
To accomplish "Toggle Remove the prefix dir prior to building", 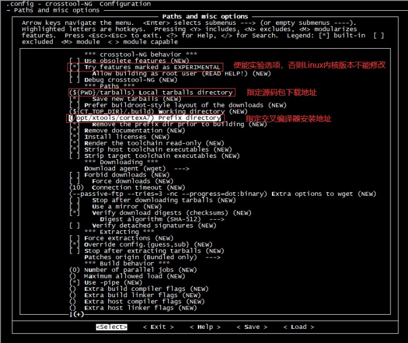I will 168,124.
